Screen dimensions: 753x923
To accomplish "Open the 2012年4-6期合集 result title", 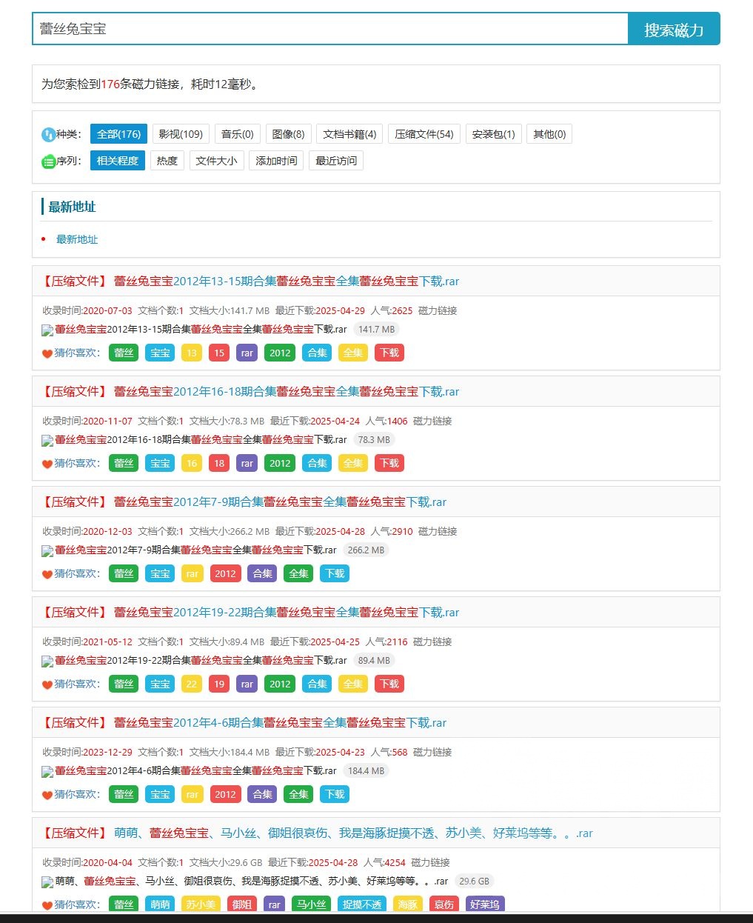I will [x=281, y=723].
